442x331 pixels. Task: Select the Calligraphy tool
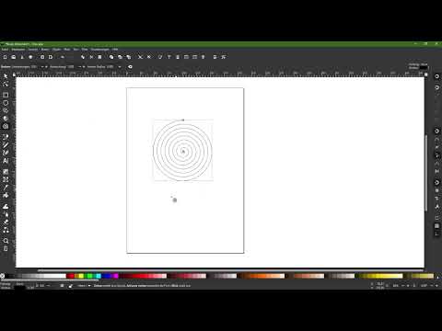6,153
